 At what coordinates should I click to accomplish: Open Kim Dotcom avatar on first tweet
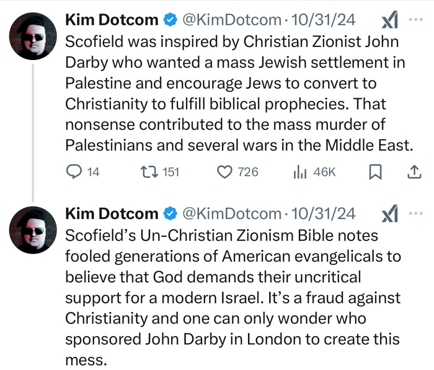33,36
